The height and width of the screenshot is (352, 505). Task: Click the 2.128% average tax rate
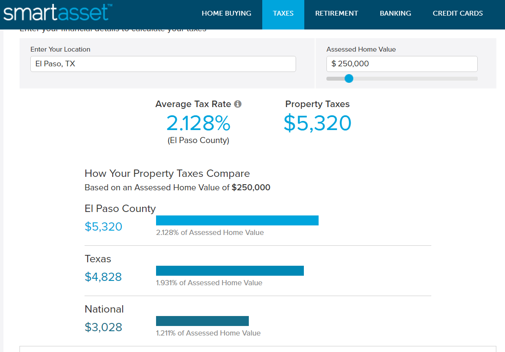click(x=198, y=123)
